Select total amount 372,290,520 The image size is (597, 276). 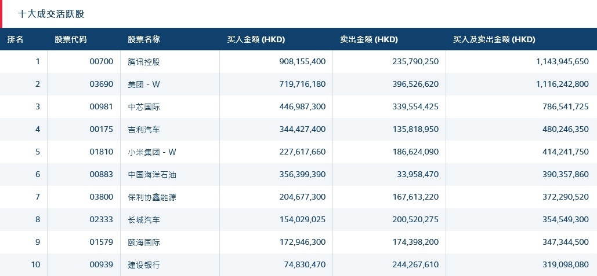click(x=566, y=197)
